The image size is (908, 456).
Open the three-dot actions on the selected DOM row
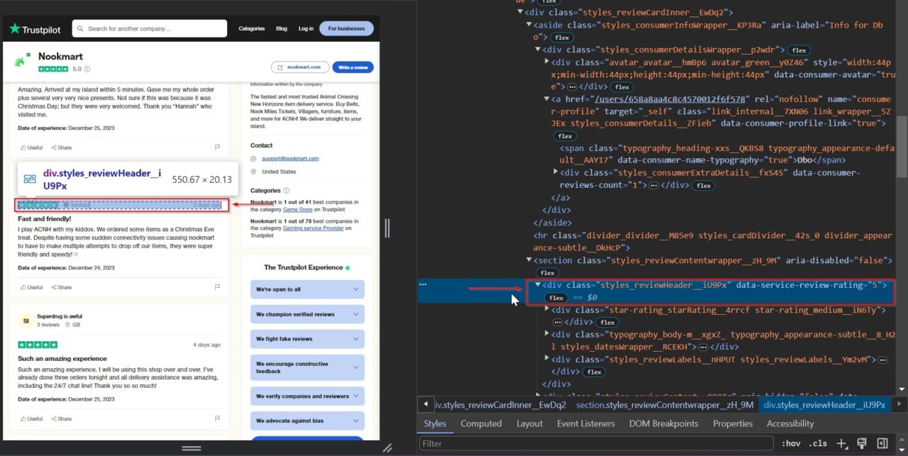(423, 284)
